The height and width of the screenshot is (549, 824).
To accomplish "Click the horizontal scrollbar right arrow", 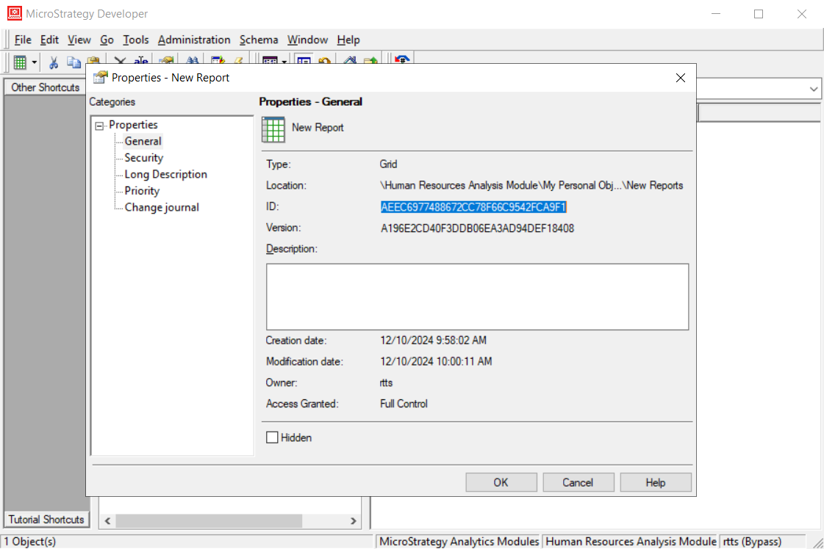I will click(354, 520).
